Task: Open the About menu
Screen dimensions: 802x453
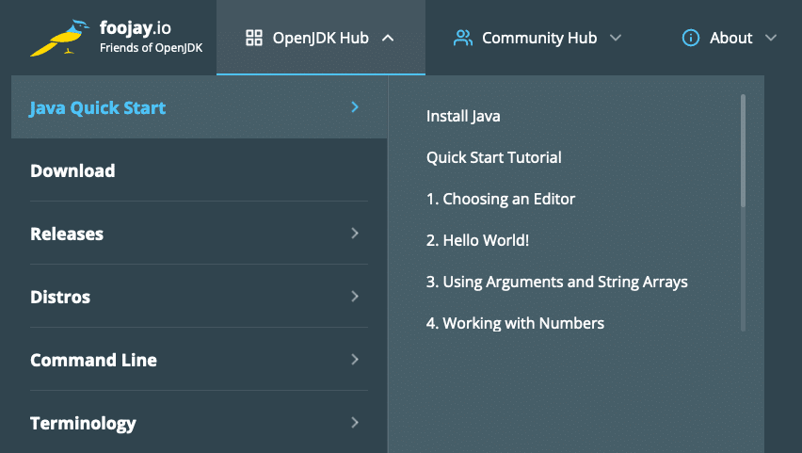Action: tap(730, 38)
